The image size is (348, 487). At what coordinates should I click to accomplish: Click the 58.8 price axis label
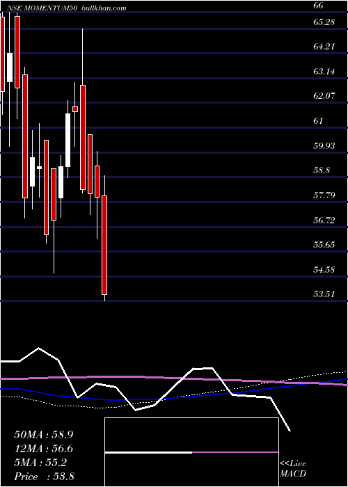(x=322, y=170)
